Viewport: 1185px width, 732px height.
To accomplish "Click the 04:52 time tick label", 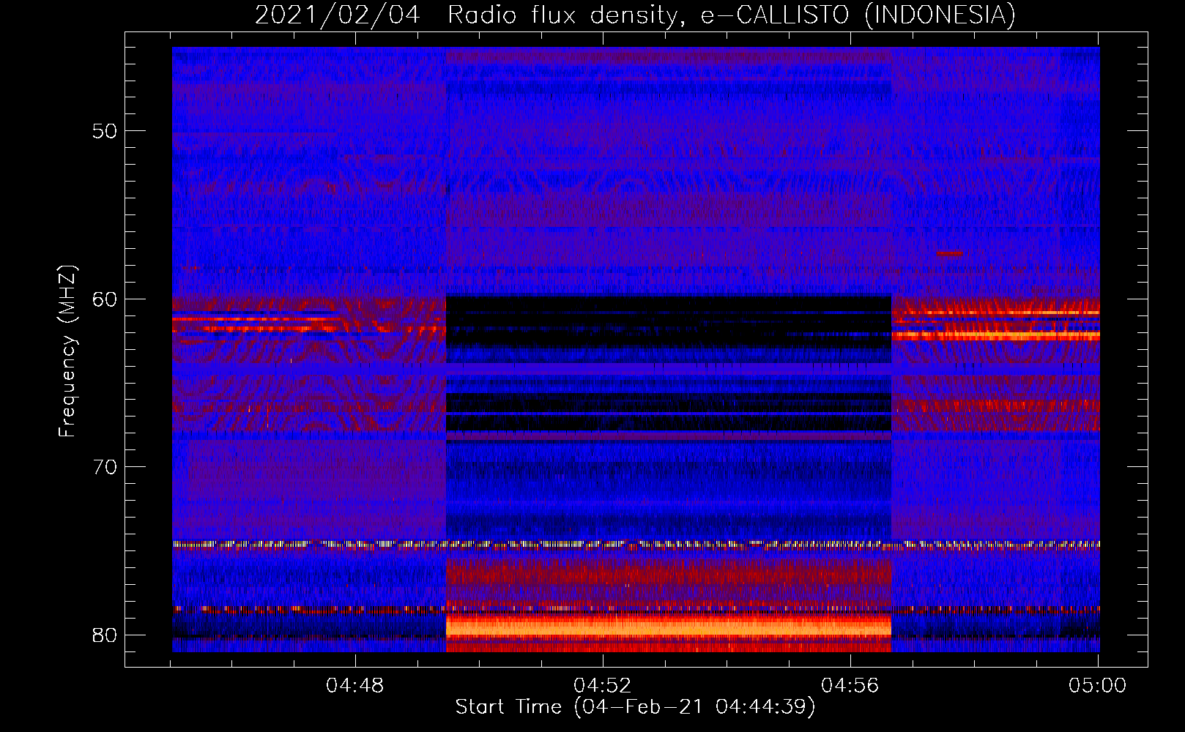I will point(603,686).
